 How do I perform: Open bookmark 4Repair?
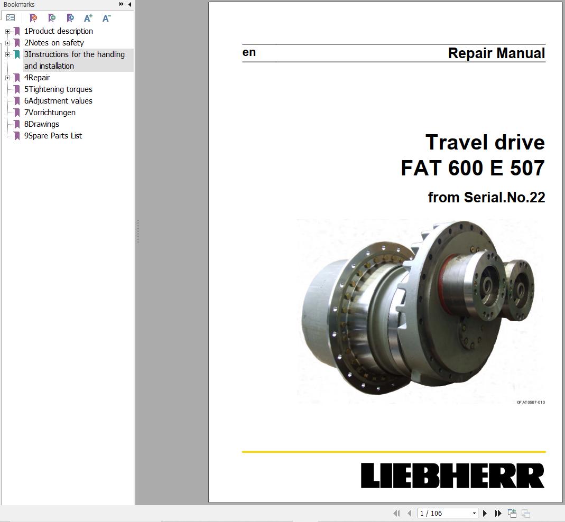(37, 78)
